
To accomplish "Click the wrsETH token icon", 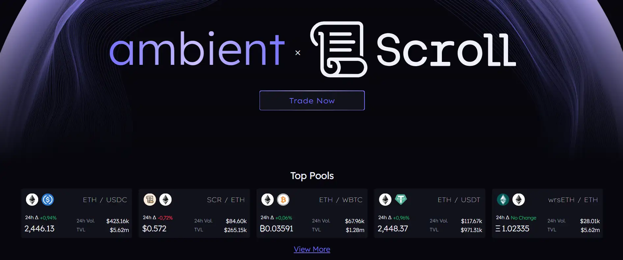I will tap(503, 199).
